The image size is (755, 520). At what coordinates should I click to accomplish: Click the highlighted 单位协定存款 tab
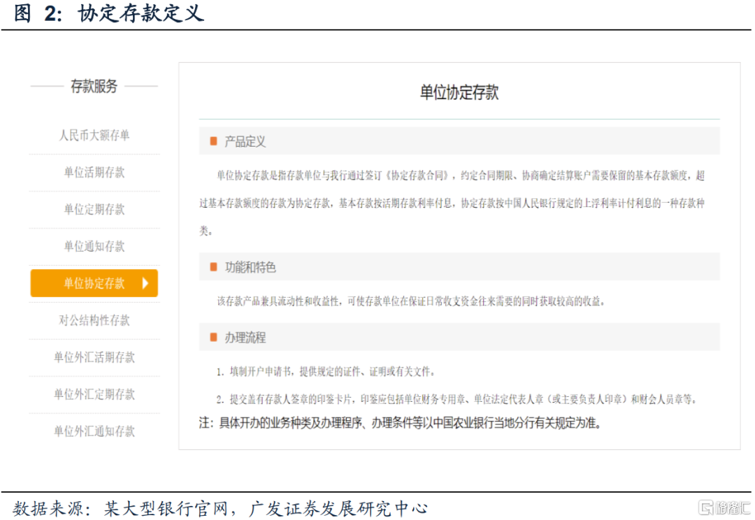tap(94, 283)
